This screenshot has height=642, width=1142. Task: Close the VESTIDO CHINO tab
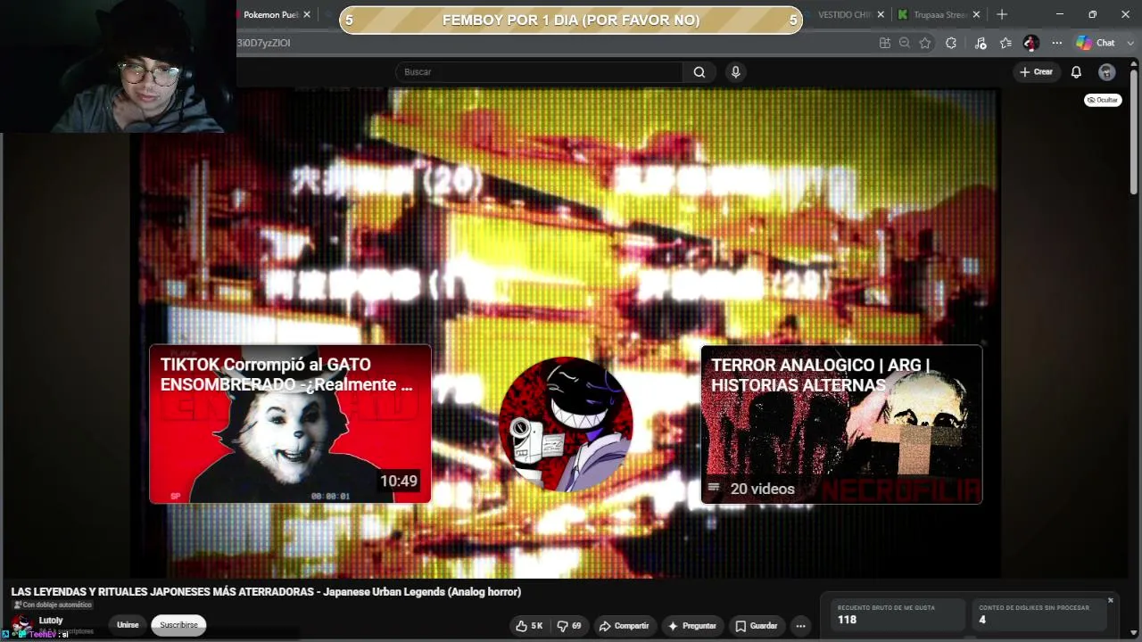pyautogui.click(x=881, y=15)
